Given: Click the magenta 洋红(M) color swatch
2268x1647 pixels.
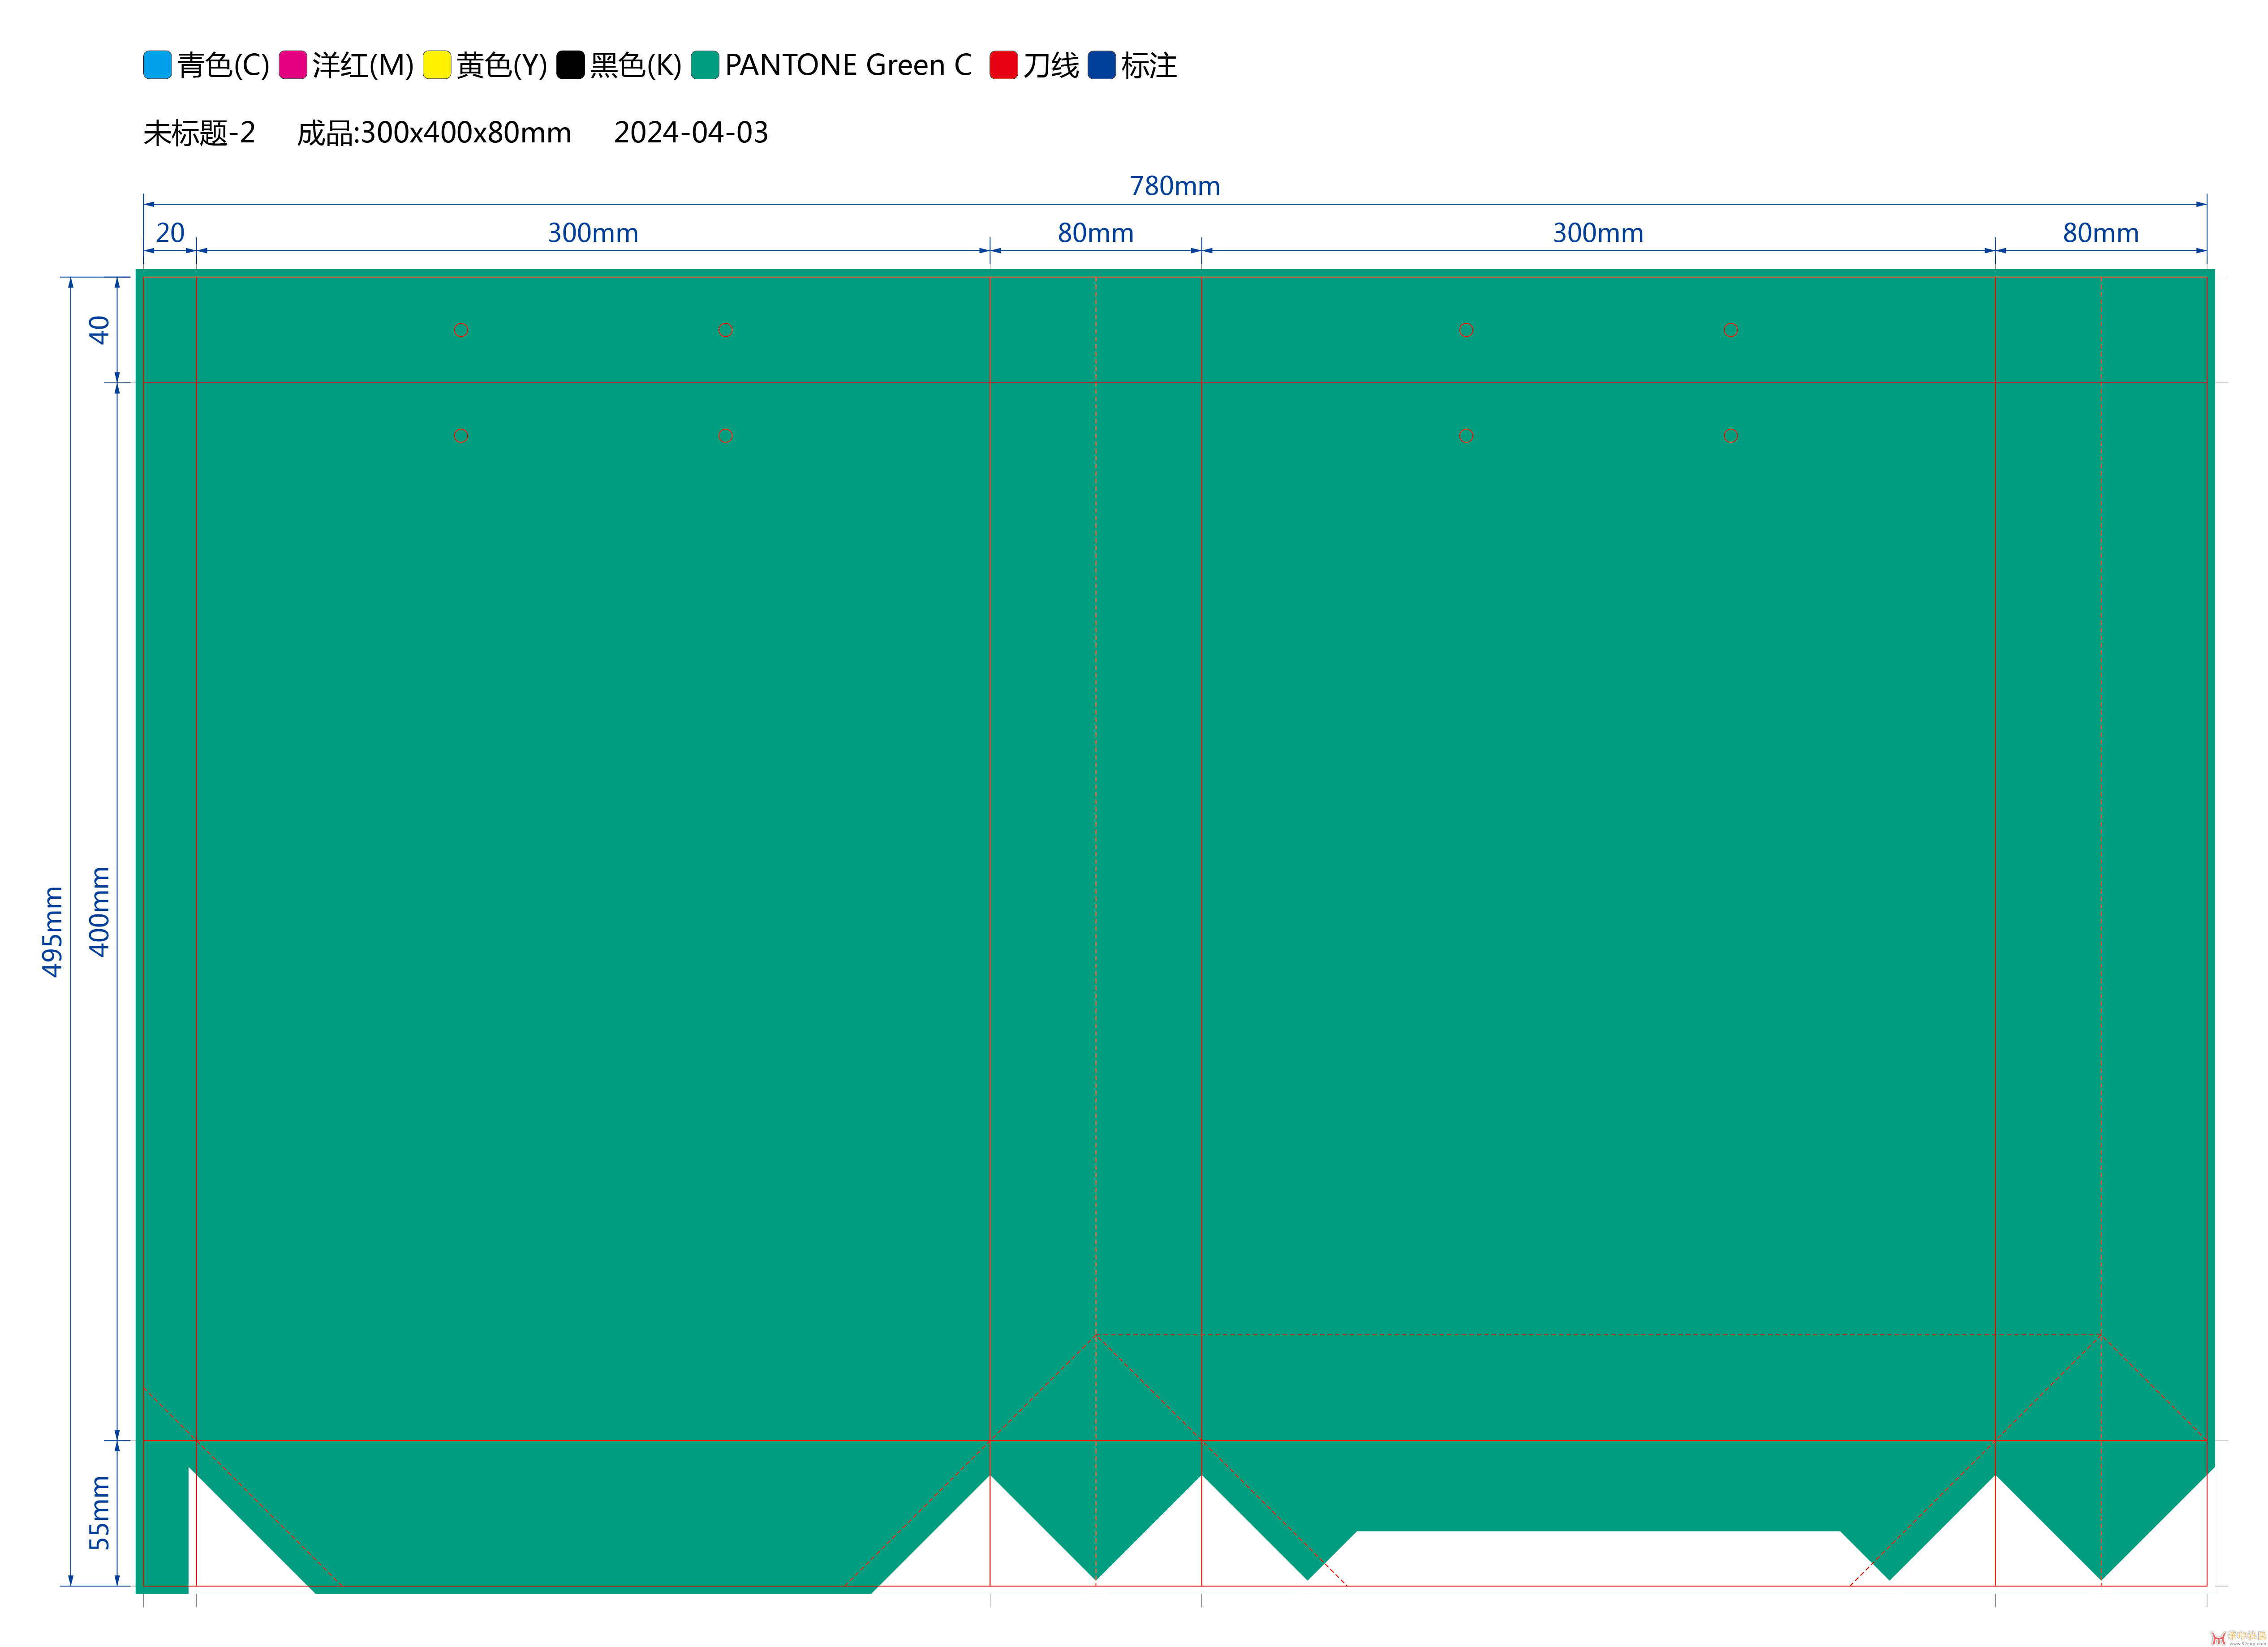Looking at the screenshot, I should [292, 65].
